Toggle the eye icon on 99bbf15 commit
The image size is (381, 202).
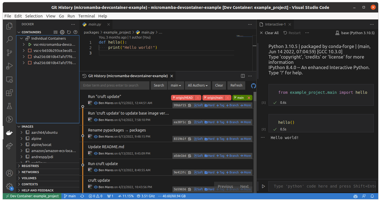coord(96,103)
